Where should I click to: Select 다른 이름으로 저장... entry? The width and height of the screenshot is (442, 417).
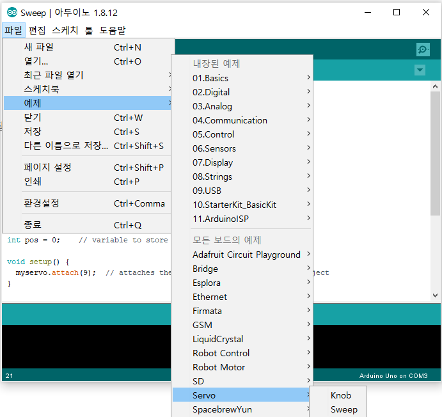coord(88,146)
